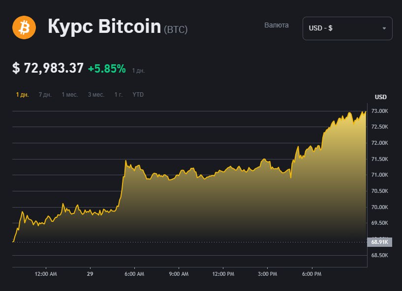Open the USD - $ currency dropdown

pos(347,28)
